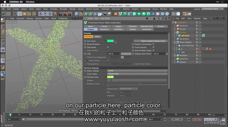The width and height of the screenshot is (228, 127).
Task: Switch to the Advanced tab
Action: (147, 29)
